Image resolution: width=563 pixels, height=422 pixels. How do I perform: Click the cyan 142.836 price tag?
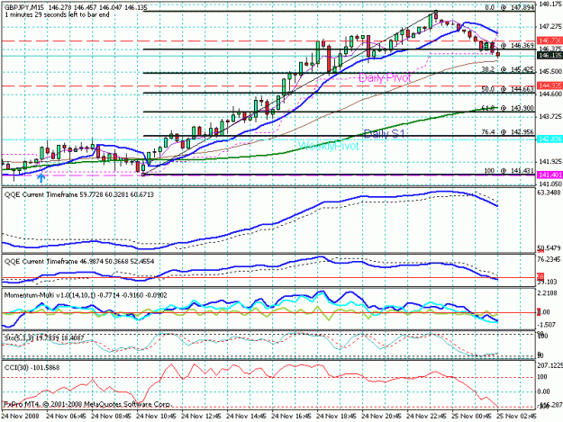[549, 139]
